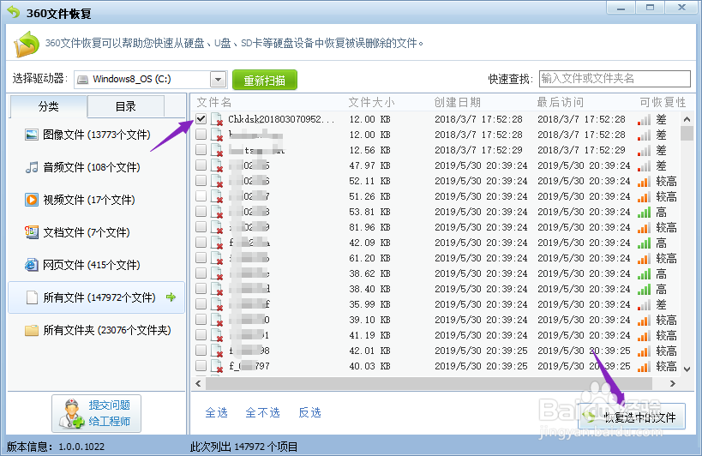Click recoverability bars in the 52.11 KB row
Screen dimensions: 702x456
(644, 181)
